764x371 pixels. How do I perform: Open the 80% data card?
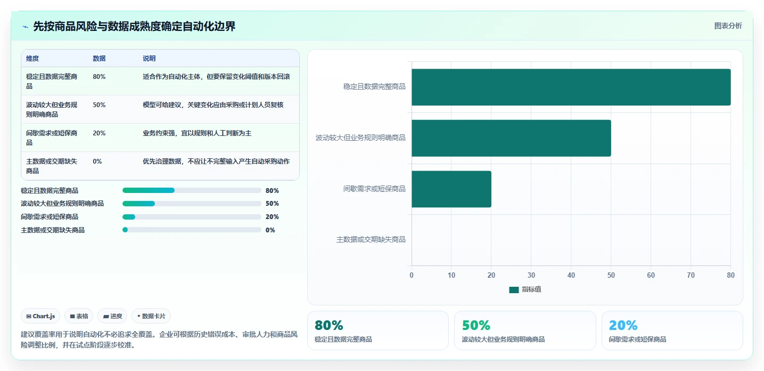point(378,330)
